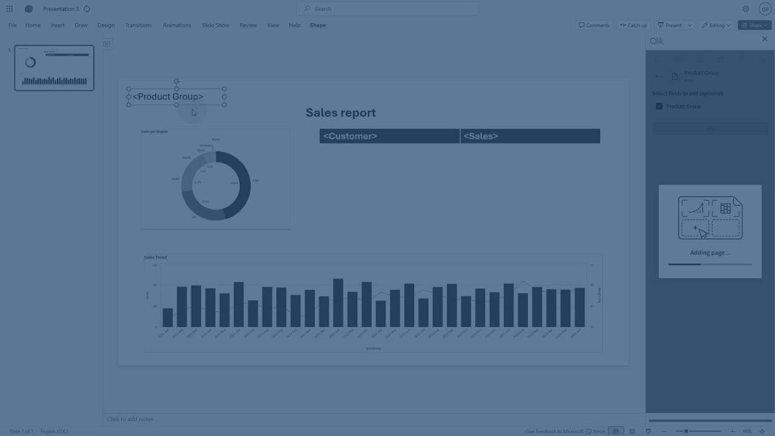
Task: Open the PowerPoint app icon
Action: (x=28, y=9)
